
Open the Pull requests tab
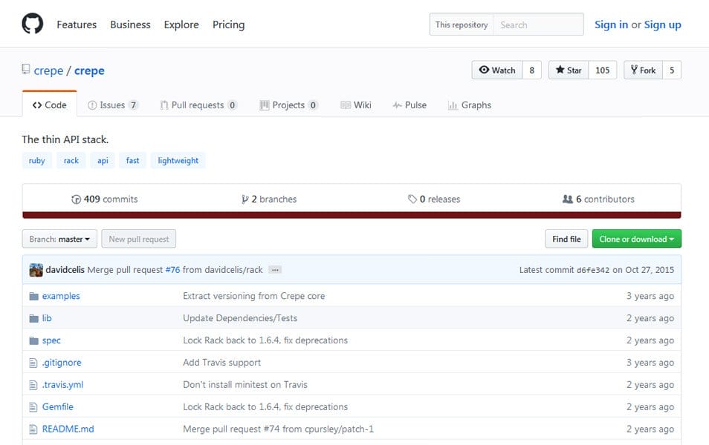pyautogui.click(x=198, y=105)
